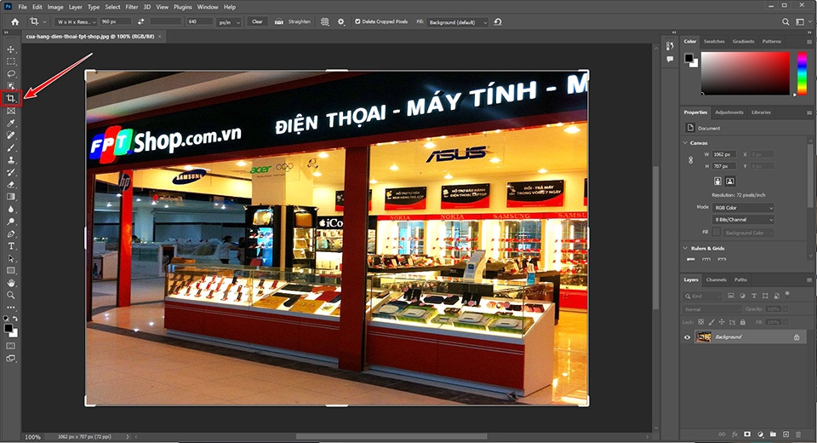Open the Crop tool preset picker arrow
This screenshot has width=817, height=443.
[x=44, y=22]
